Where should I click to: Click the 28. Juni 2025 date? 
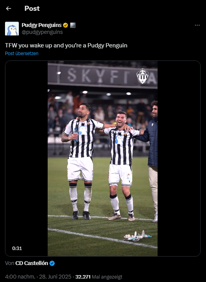pyautogui.click(x=55, y=277)
